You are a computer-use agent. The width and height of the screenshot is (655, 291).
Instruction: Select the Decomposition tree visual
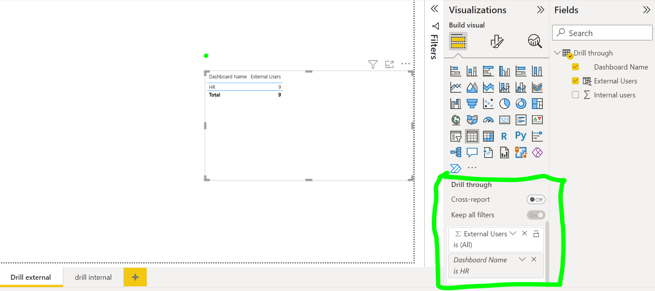point(456,152)
